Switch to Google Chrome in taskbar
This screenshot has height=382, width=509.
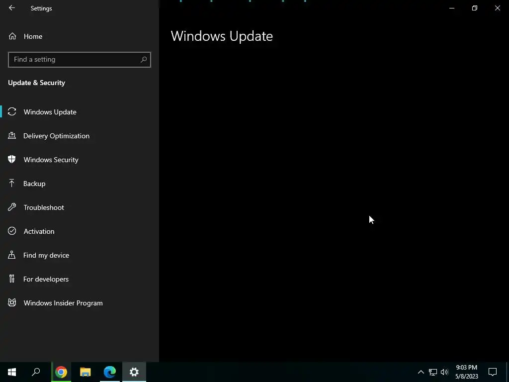pyautogui.click(x=61, y=372)
